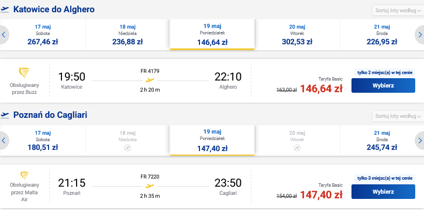Viewport: 424px width, 210px height.
Task: Click the Ryanair harp logo on Buzz flight
Action: pos(24,73)
